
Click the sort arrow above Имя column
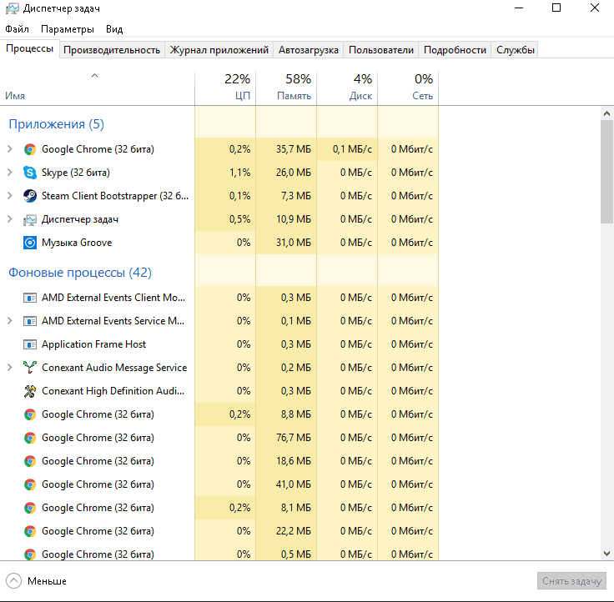click(94, 76)
